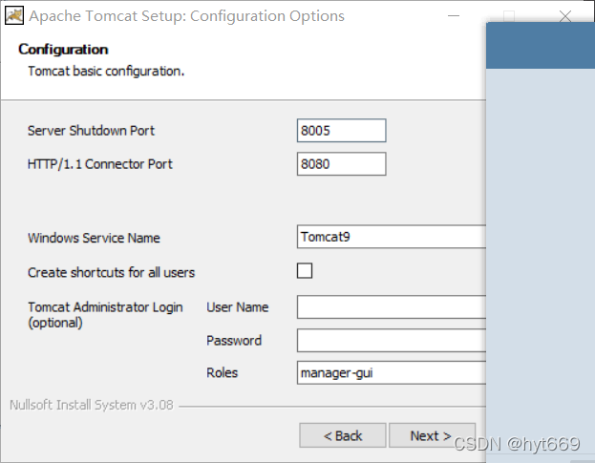
Task: Click the Windows Service Name field
Action: (x=392, y=237)
